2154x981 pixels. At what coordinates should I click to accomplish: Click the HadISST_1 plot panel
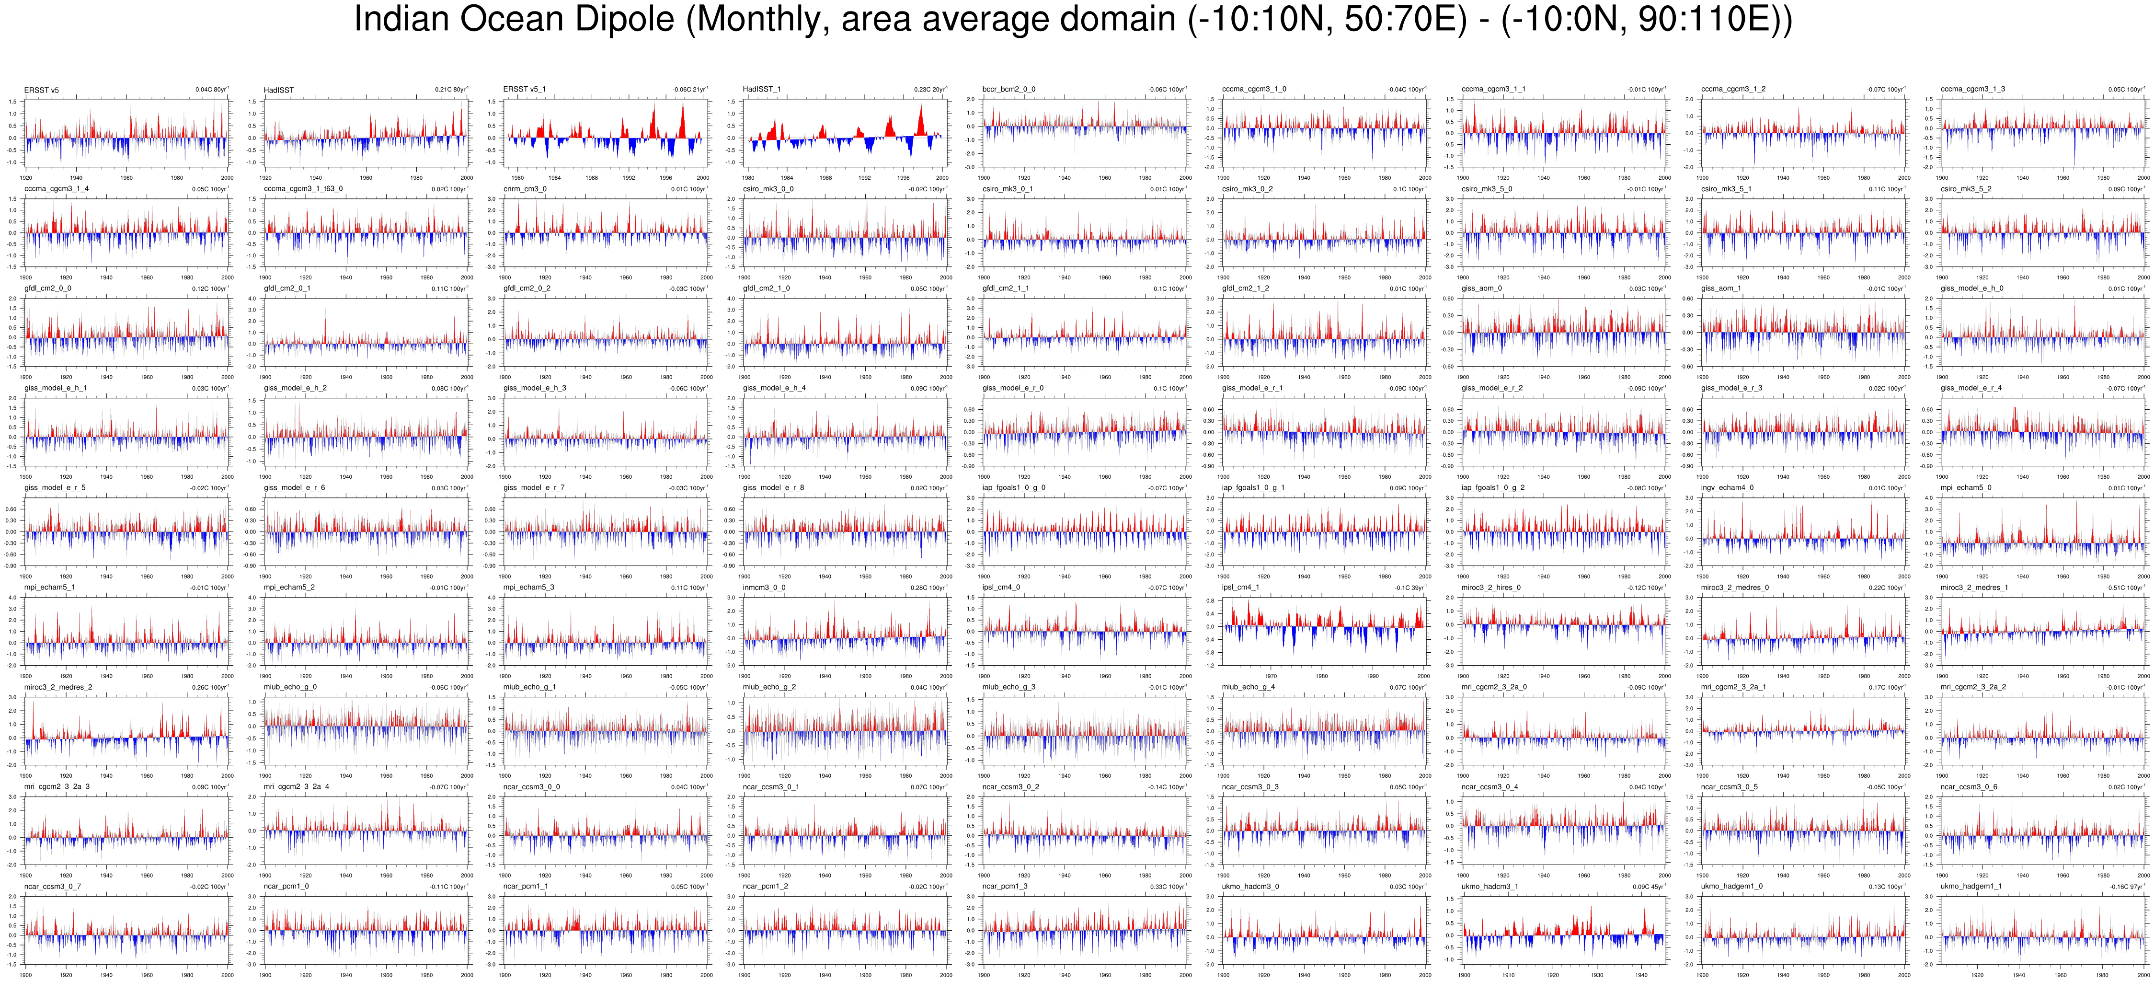tap(846, 132)
